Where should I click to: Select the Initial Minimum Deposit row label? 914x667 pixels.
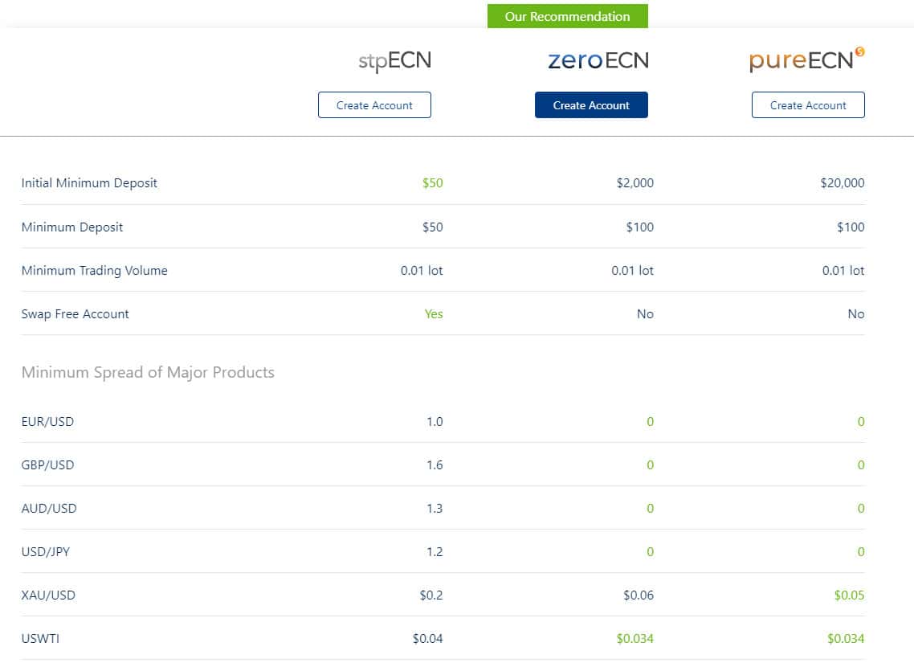tap(89, 183)
